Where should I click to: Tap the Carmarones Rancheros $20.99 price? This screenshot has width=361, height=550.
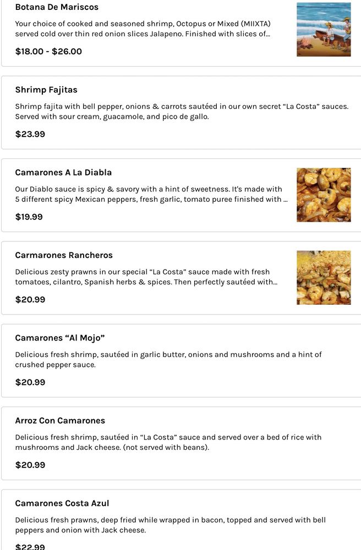point(30,300)
